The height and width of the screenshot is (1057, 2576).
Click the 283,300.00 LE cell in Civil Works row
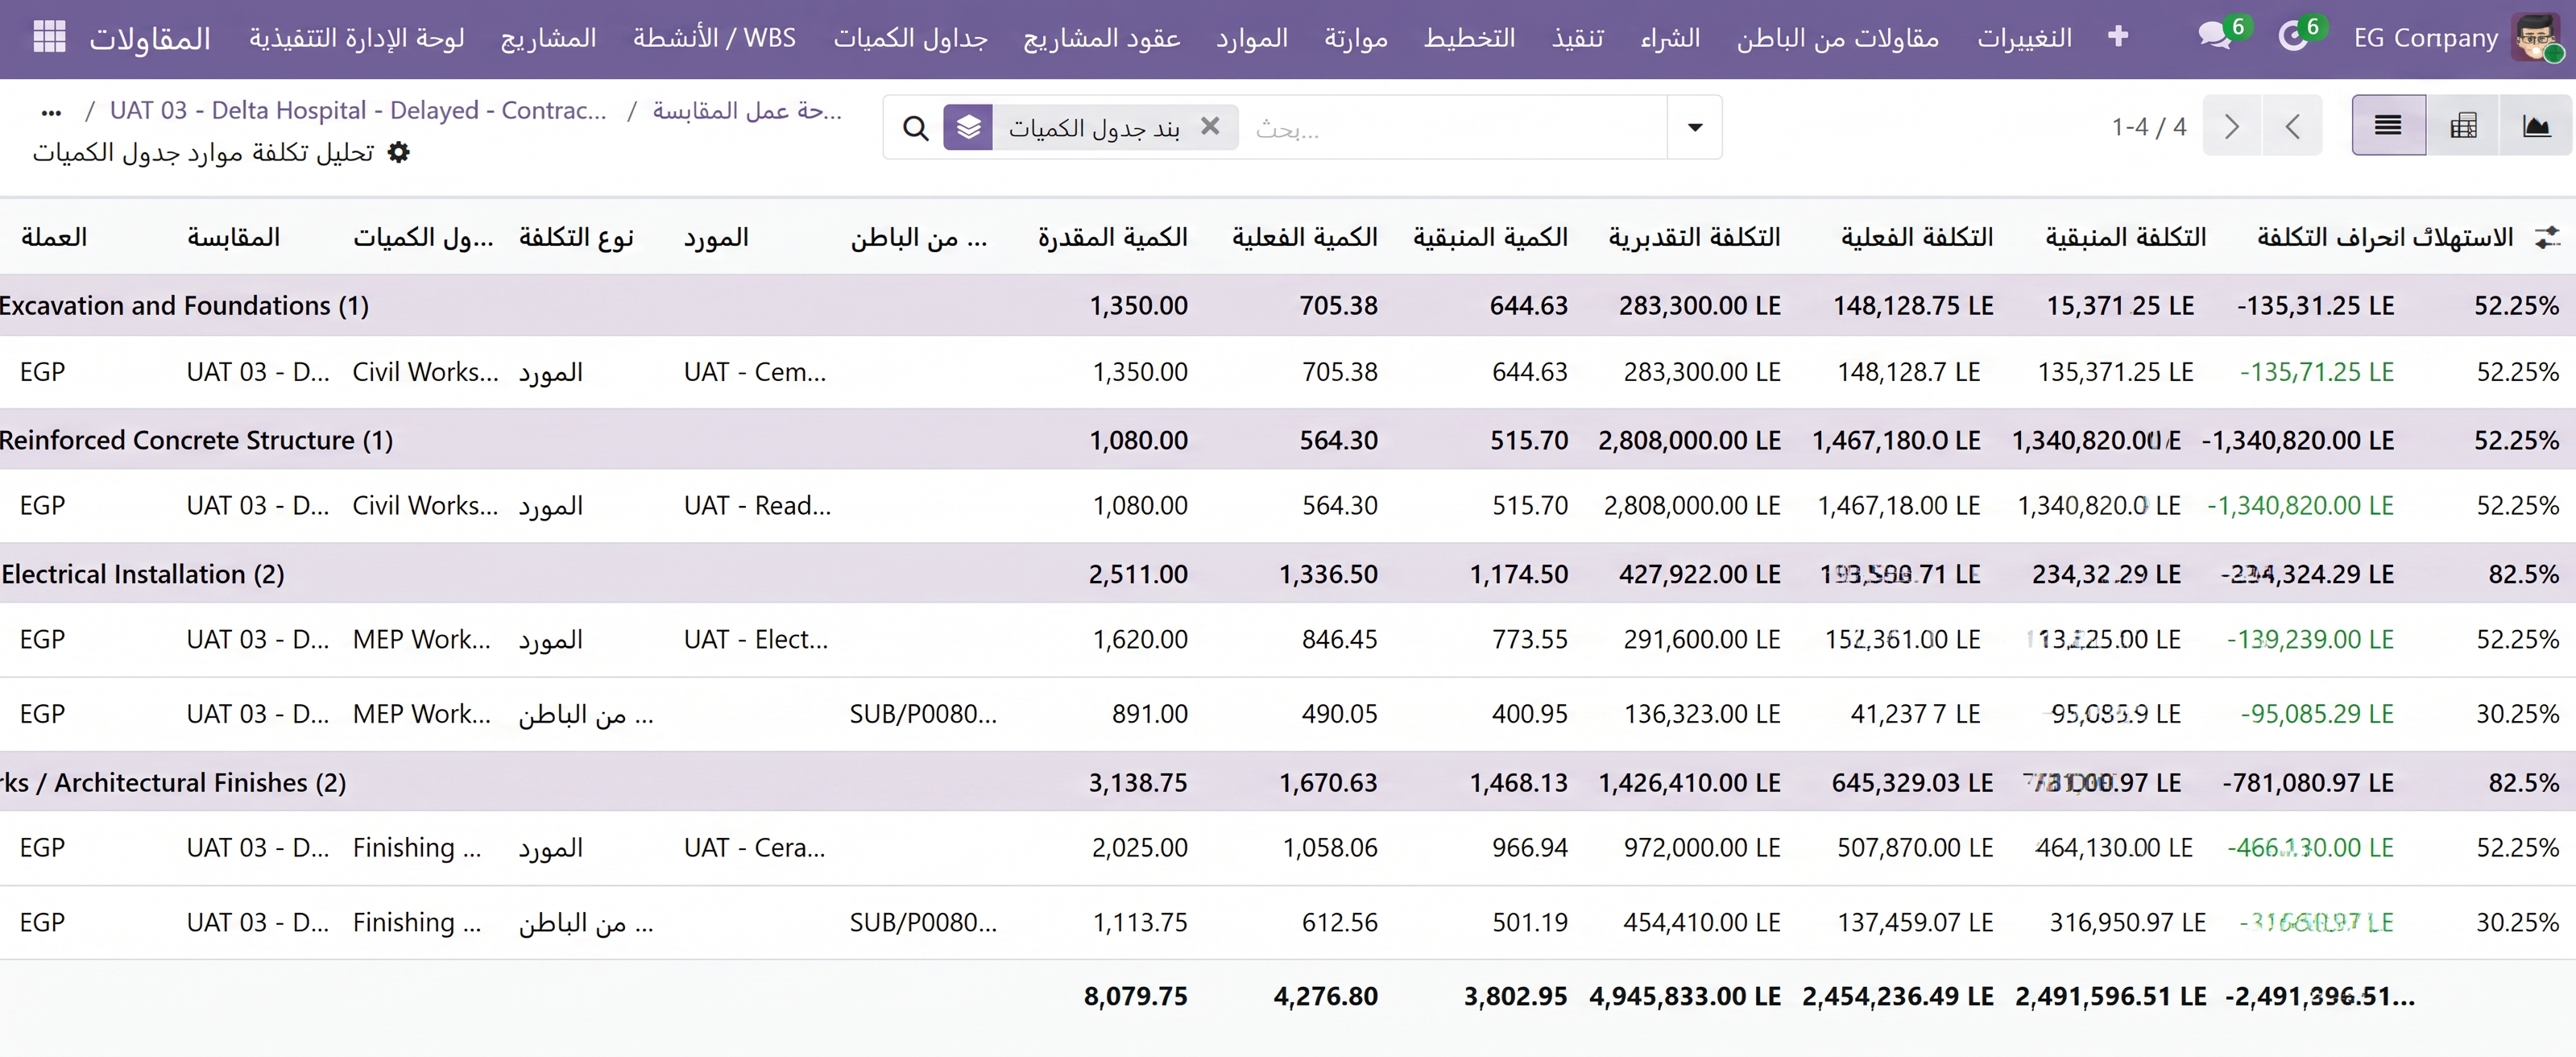coord(1702,372)
